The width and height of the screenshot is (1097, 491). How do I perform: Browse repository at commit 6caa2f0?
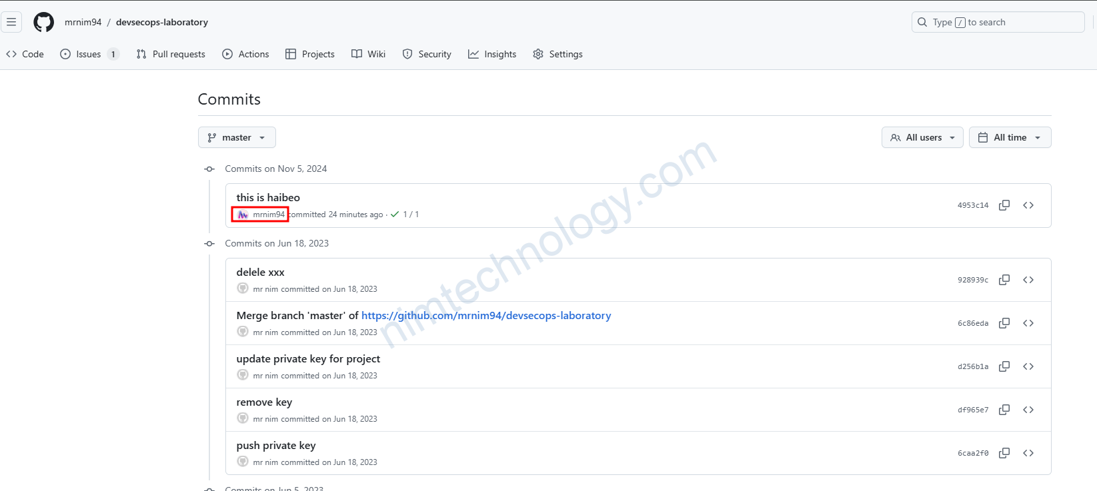pos(1028,453)
